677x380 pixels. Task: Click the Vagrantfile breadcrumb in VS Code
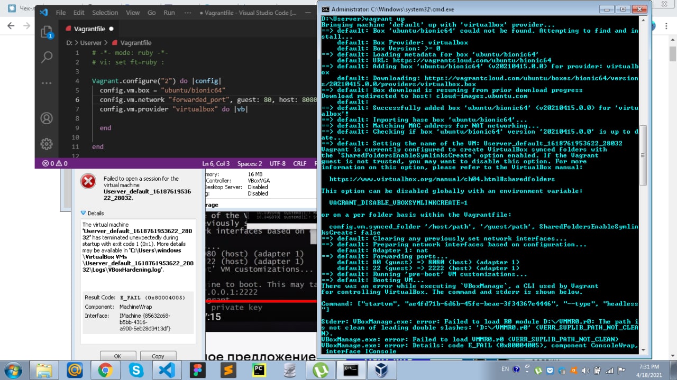(135, 43)
